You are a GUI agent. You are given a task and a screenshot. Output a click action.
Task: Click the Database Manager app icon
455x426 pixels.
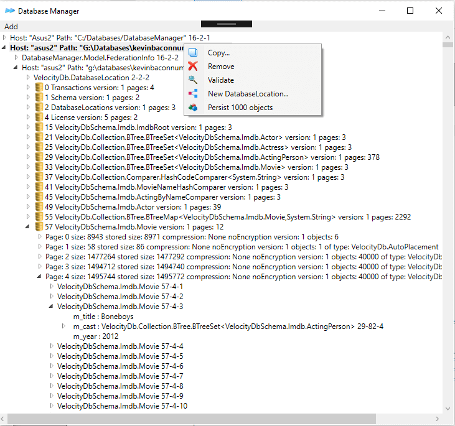10,11
